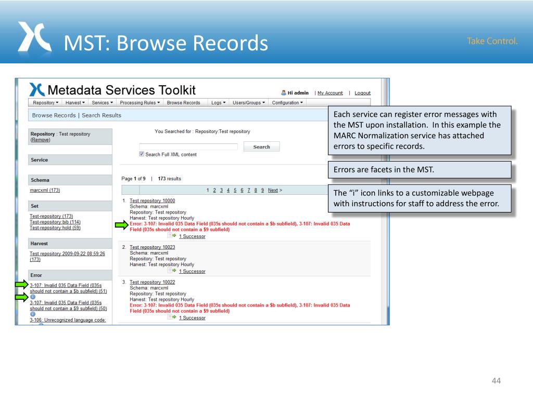Screen dimensions: 533x399
Task: Open 1 Successor link for record 10000
Action: tap(192, 236)
